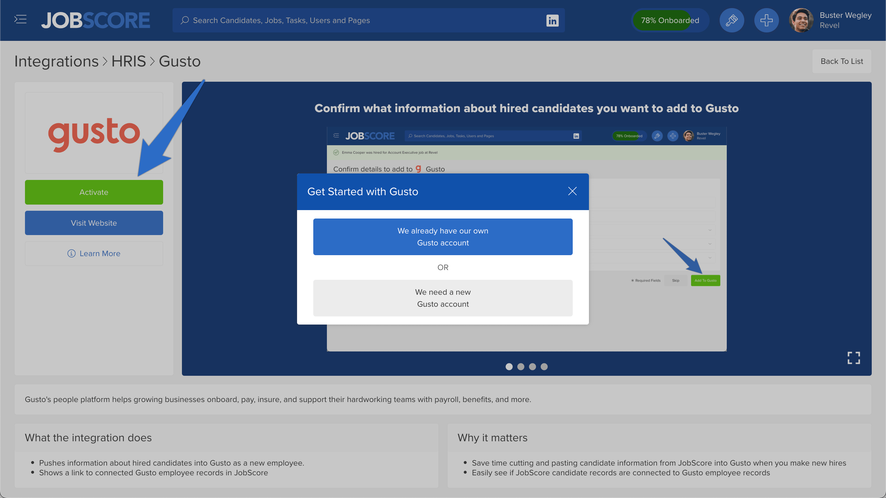Click the plus icon to create something new
Image resolution: width=886 pixels, height=498 pixels.
point(766,20)
